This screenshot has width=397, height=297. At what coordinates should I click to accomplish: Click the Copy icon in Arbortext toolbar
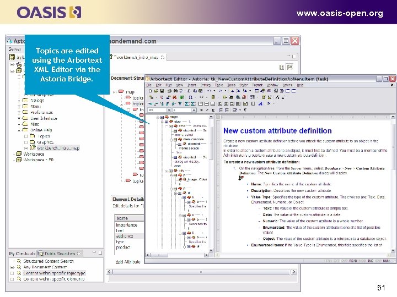tap(195, 91)
